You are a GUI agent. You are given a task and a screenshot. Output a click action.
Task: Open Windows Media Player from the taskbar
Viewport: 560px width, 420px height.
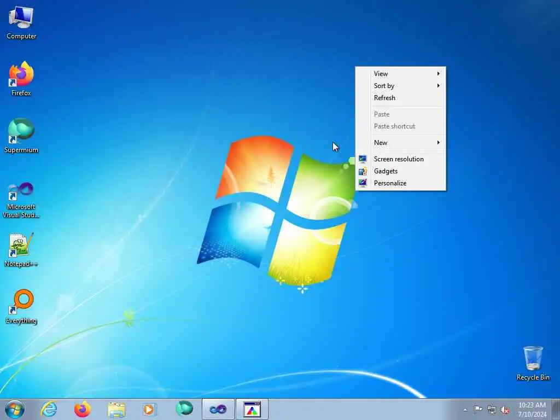point(150,409)
